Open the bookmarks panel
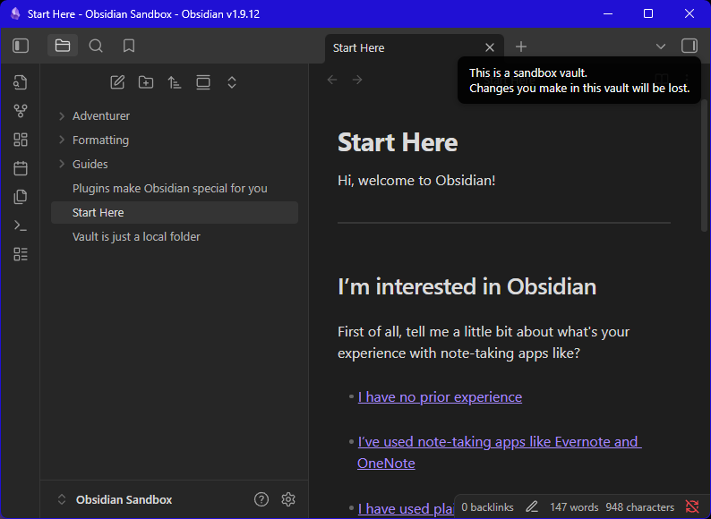The width and height of the screenshot is (711, 519). [x=129, y=46]
